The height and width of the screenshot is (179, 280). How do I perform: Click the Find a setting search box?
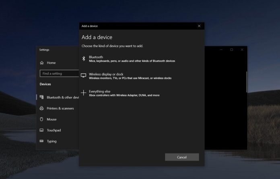[60, 74]
